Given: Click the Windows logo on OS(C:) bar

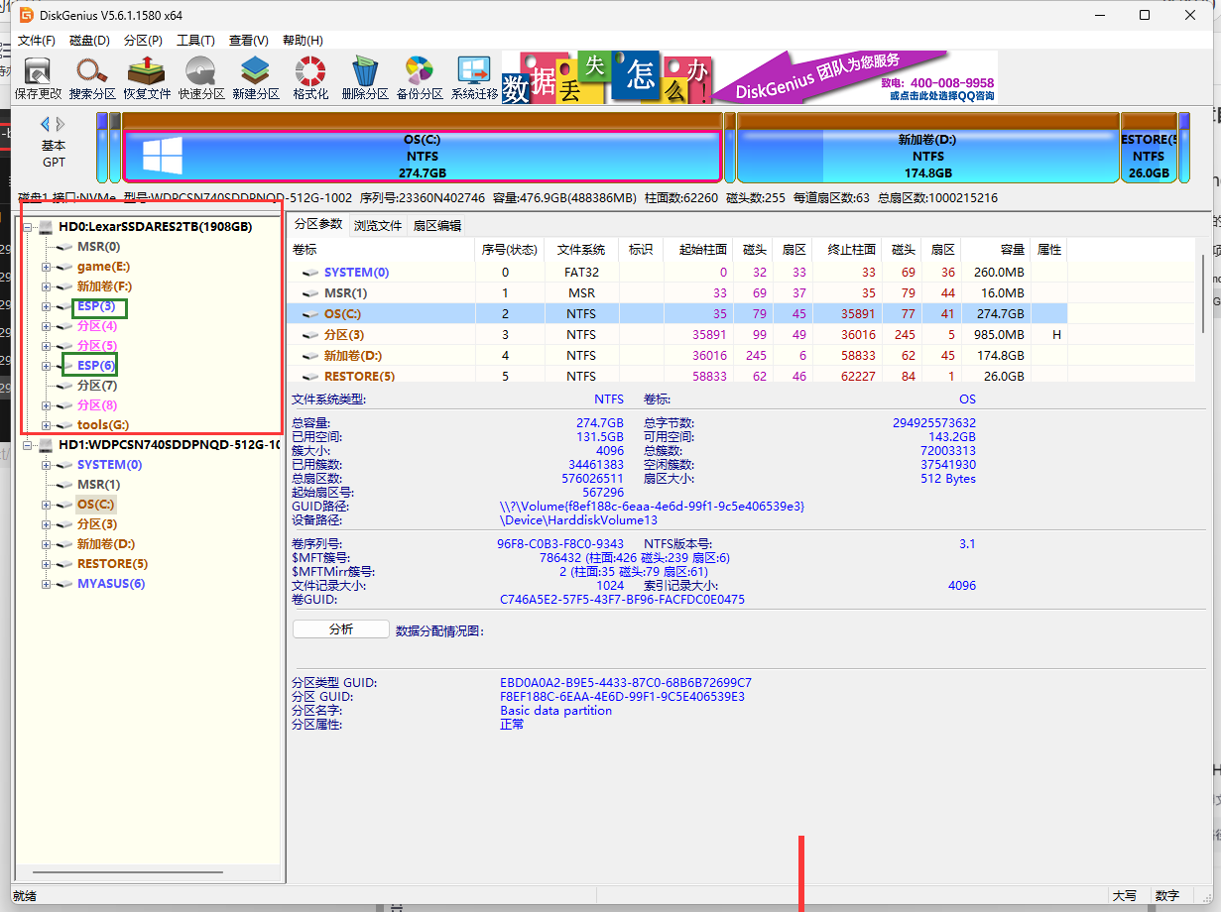Looking at the screenshot, I should pyautogui.click(x=163, y=156).
